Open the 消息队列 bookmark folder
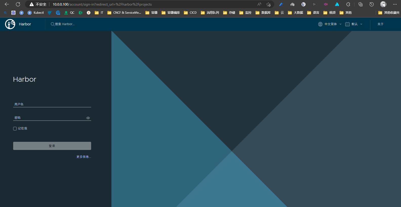401x207 pixels. click(210, 13)
